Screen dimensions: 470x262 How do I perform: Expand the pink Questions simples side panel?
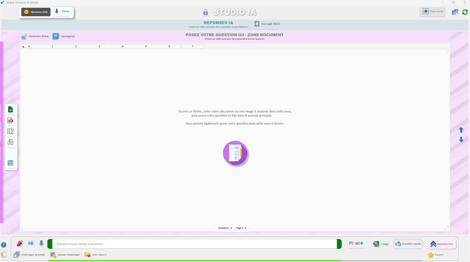[x=1, y=131]
